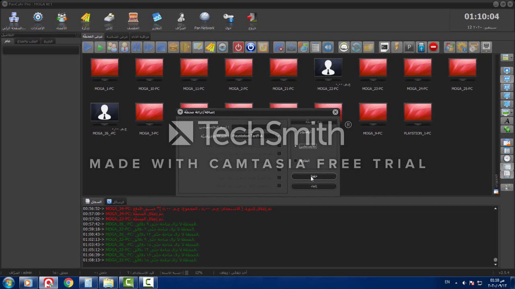Open the Settings gear in top toolbar

38,20
